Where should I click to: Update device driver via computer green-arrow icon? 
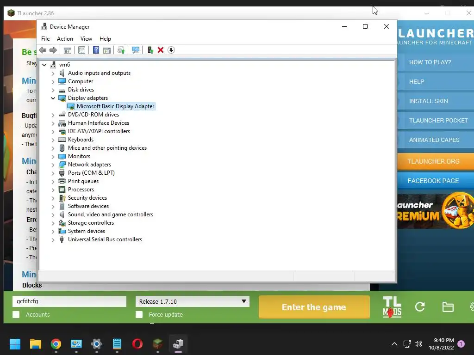tap(150, 50)
